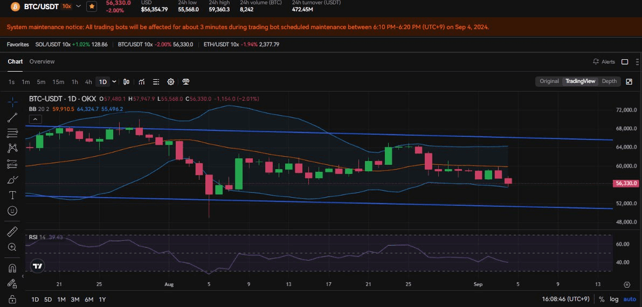Select Original chart mode

click(x=549, y=81)
